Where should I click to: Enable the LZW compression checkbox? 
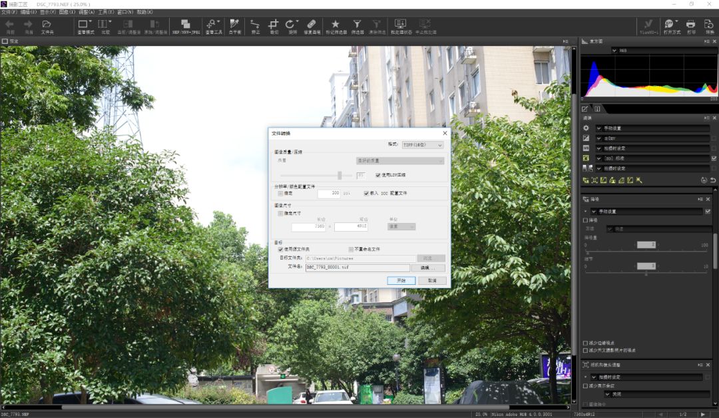[377, 175]
